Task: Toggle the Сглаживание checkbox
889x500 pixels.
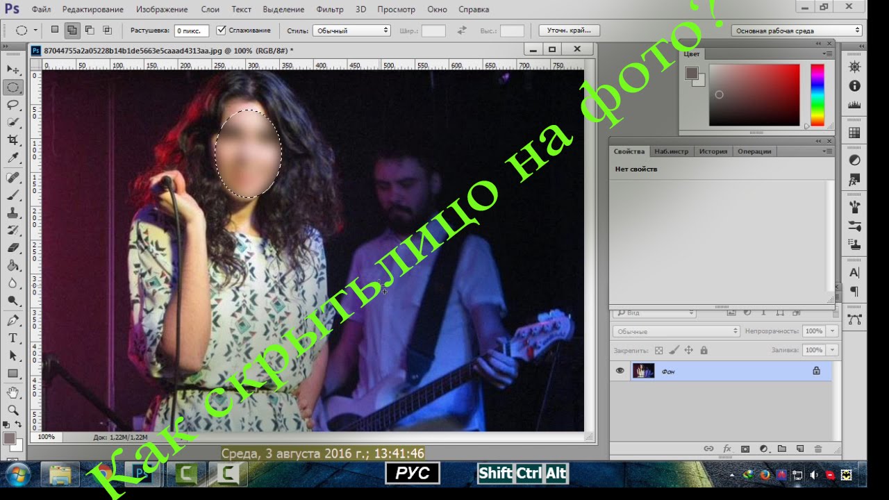Action: tap(221, 31)
